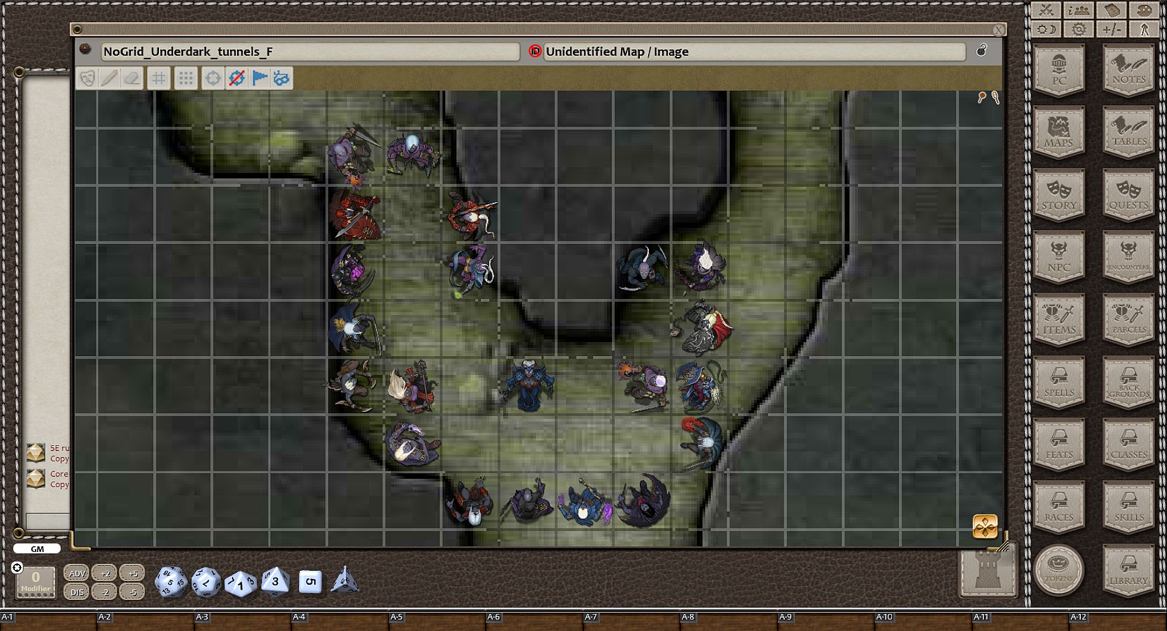Click the blue flag toolbar icon
This screenshot has height=631, width=1167.
(259, 78)
